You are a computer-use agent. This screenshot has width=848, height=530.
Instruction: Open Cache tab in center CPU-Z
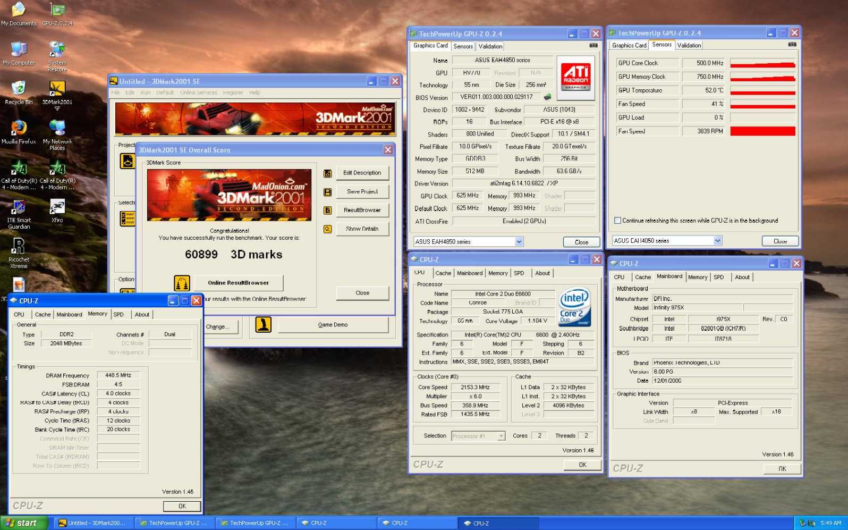click(x=443, y=273)
